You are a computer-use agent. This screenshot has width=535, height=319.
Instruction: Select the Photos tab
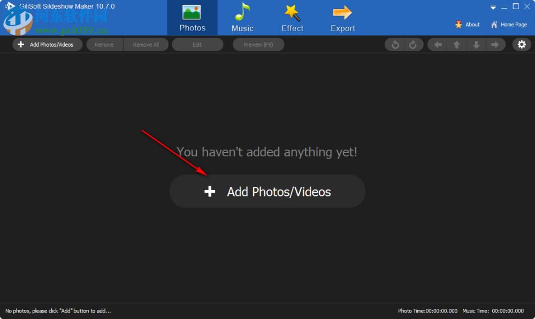[193, 17]
